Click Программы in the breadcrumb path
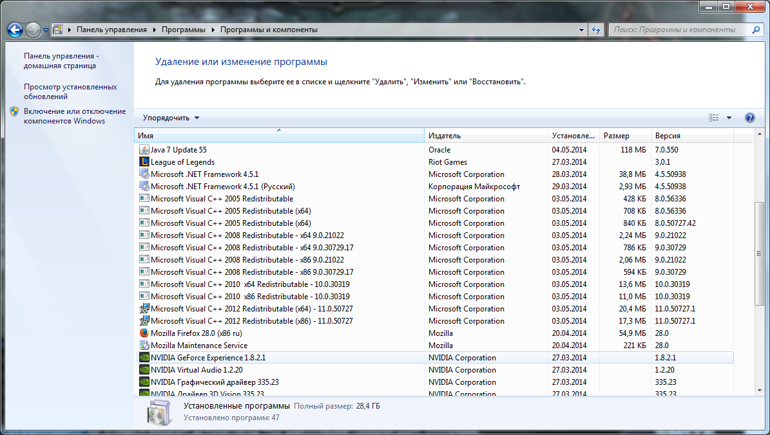Screen dimensions: 770x435 [x=184, y=30]
